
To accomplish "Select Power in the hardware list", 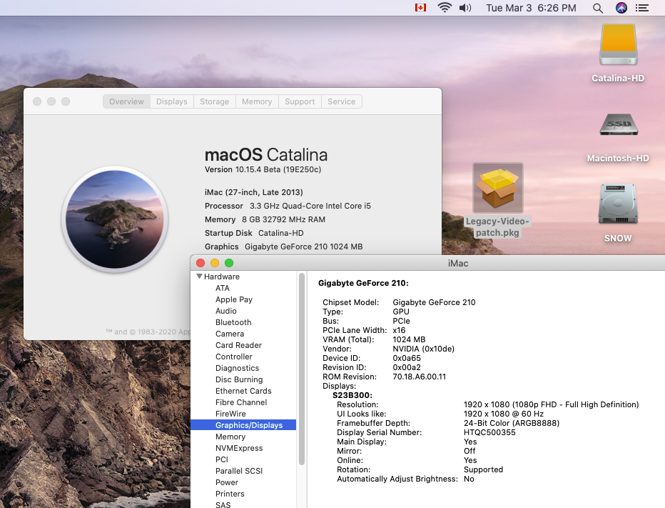I will pos(243,482).
